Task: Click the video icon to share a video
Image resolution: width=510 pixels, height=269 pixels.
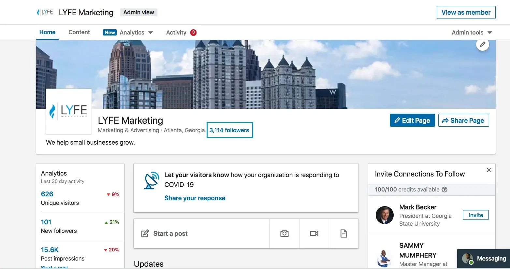Action: pos(314,233)
